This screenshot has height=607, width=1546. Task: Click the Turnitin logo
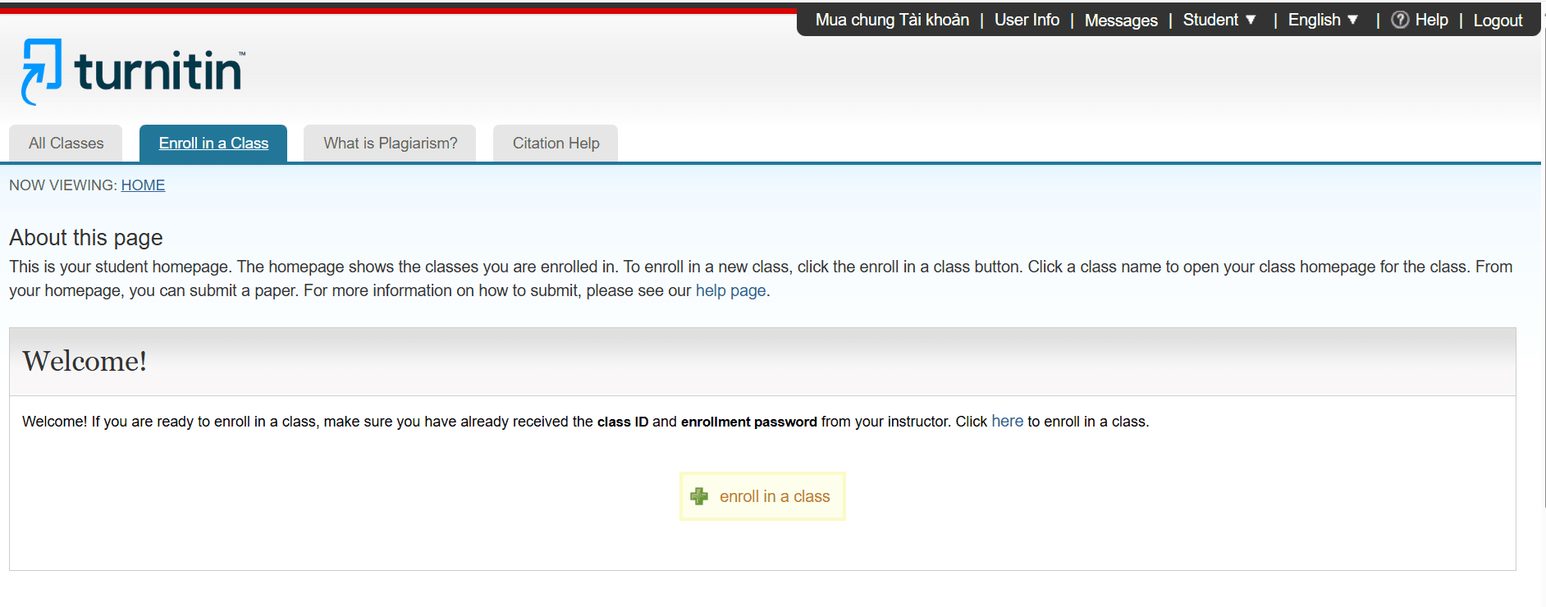pos(133,71)
